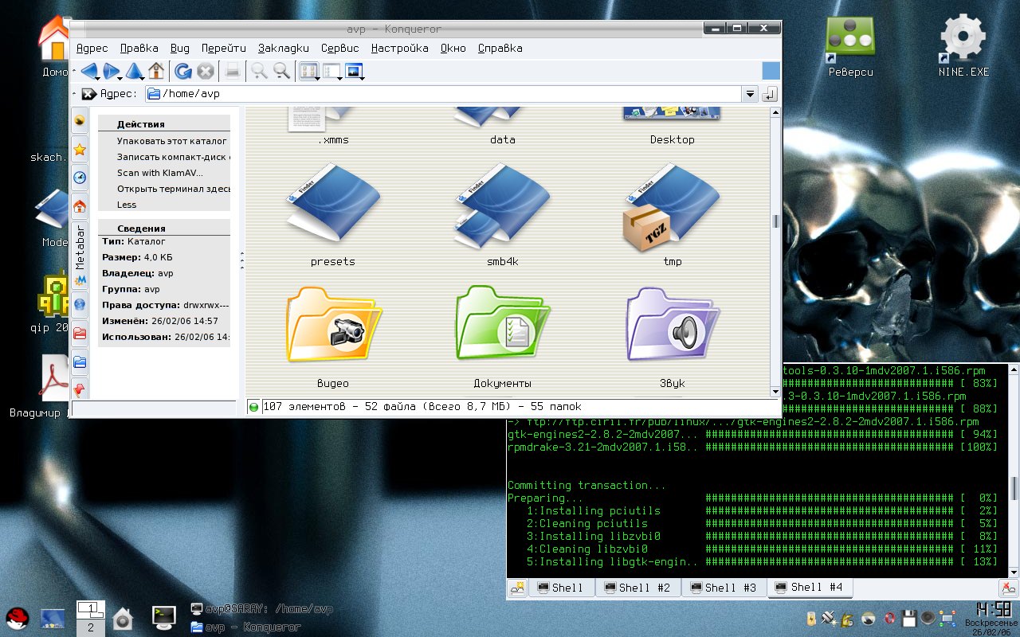The width and height of the screenshot is (1020, 637).
Task: Zoom in with the magnifier plus icon
Action: 259,71
